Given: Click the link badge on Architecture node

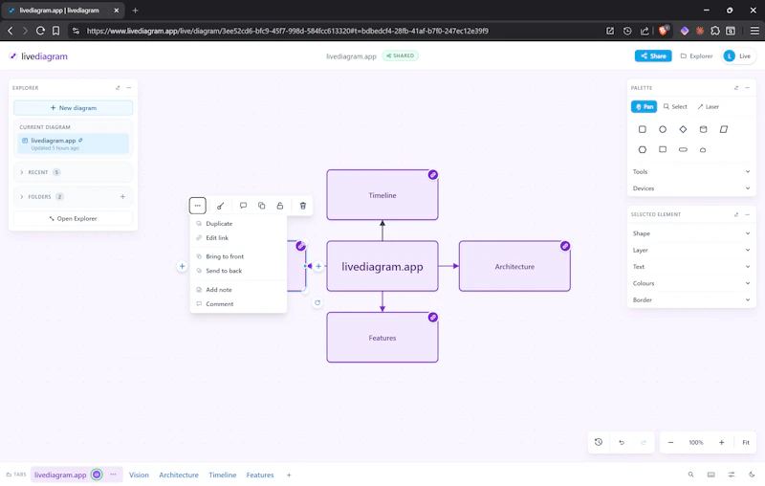Looking at the screenshot, I should pyautogui.click(x=565, y=246).
